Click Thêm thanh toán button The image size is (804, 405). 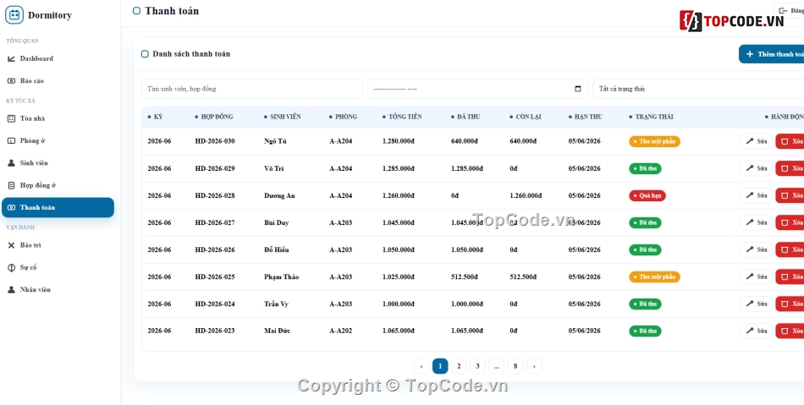[x=772, y=54]
